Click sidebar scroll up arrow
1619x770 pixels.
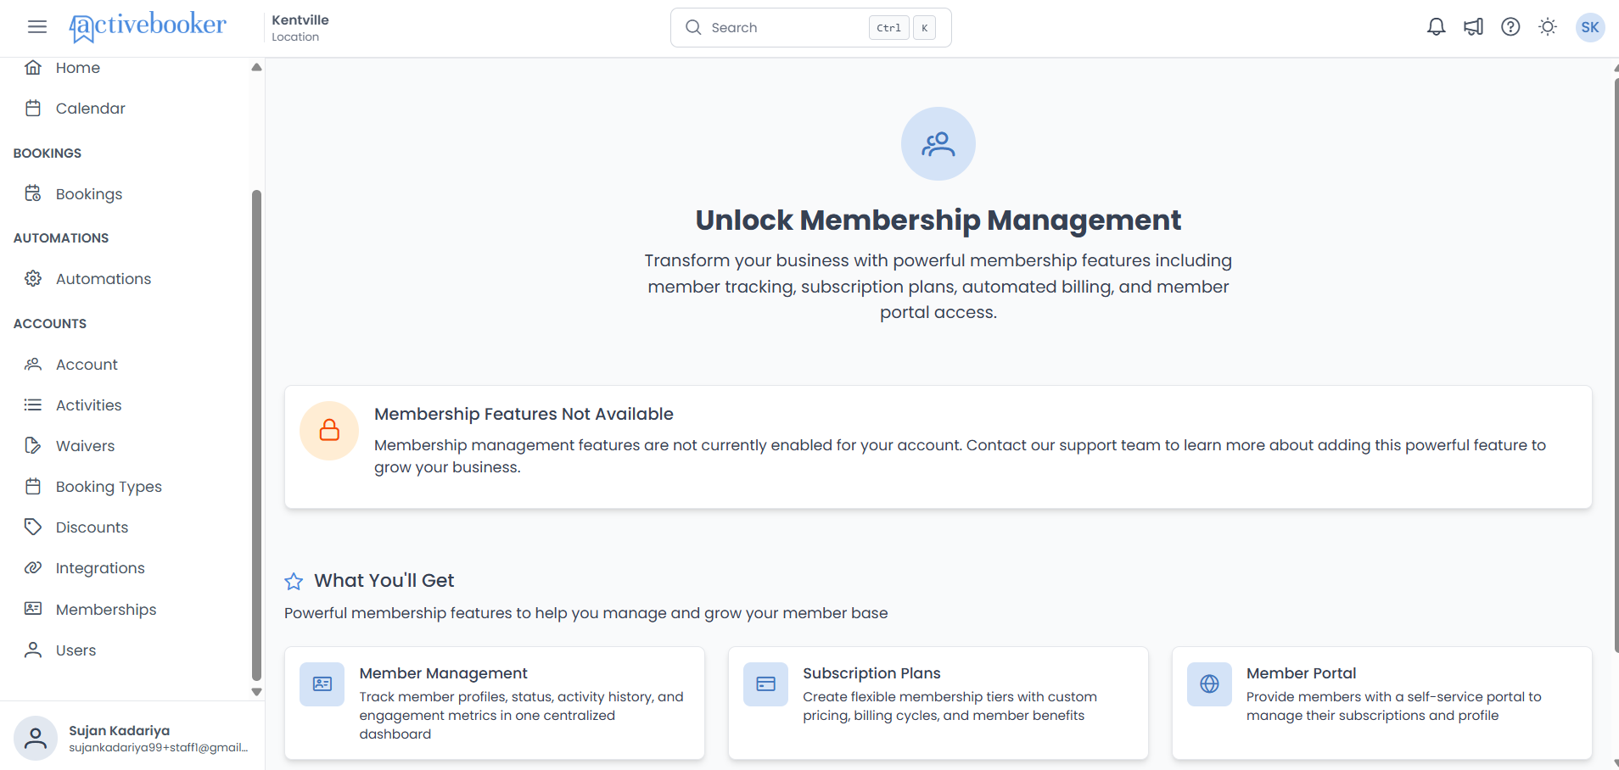(256, 67)
